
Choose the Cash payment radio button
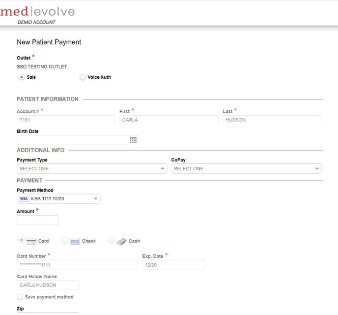(112, 240)
